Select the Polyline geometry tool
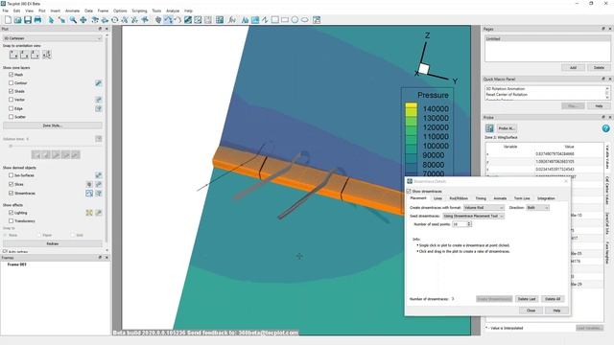Image resolution: width=614 pixels, height=345 pixels. point(265,19)
